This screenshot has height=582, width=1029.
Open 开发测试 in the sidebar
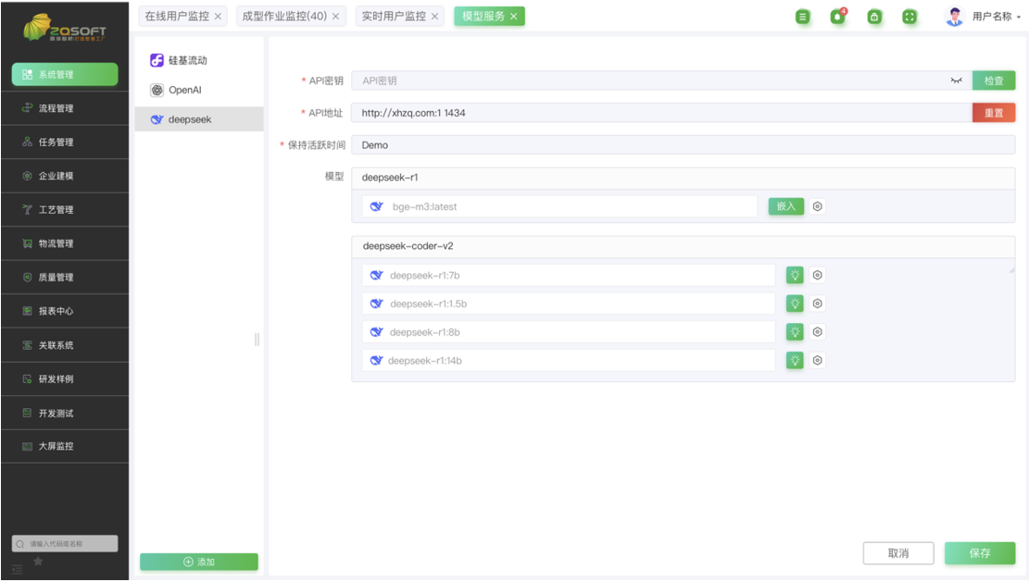coord(65,413)
